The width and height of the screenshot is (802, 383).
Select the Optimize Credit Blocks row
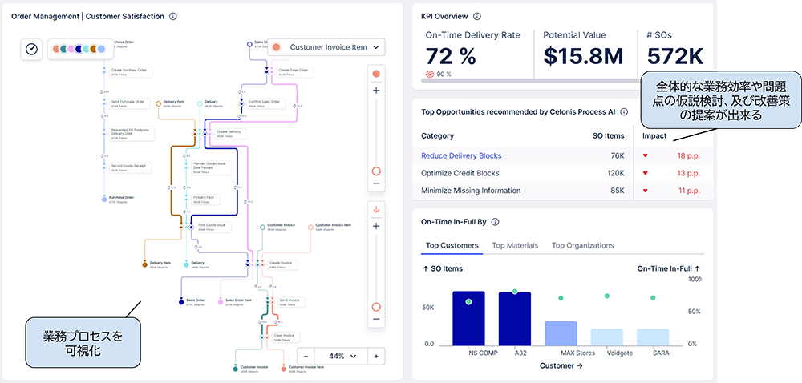point(460,173)
